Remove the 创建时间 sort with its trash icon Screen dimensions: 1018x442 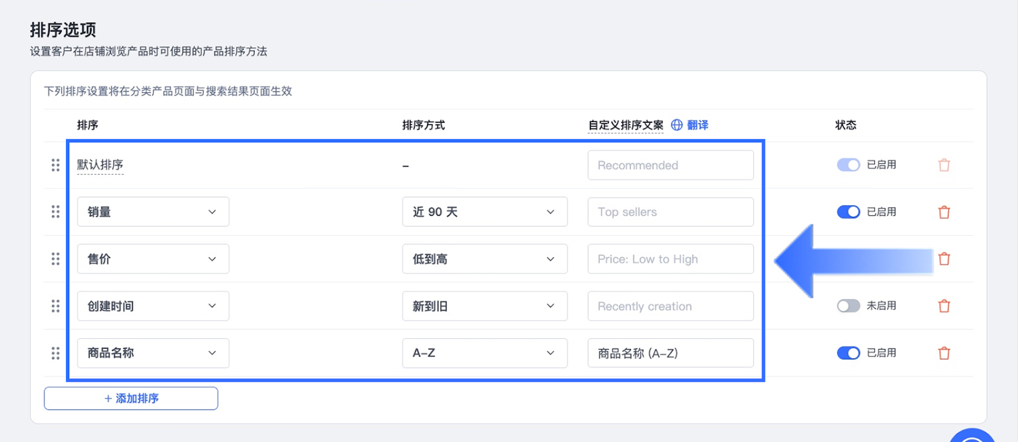coord(944,306)
